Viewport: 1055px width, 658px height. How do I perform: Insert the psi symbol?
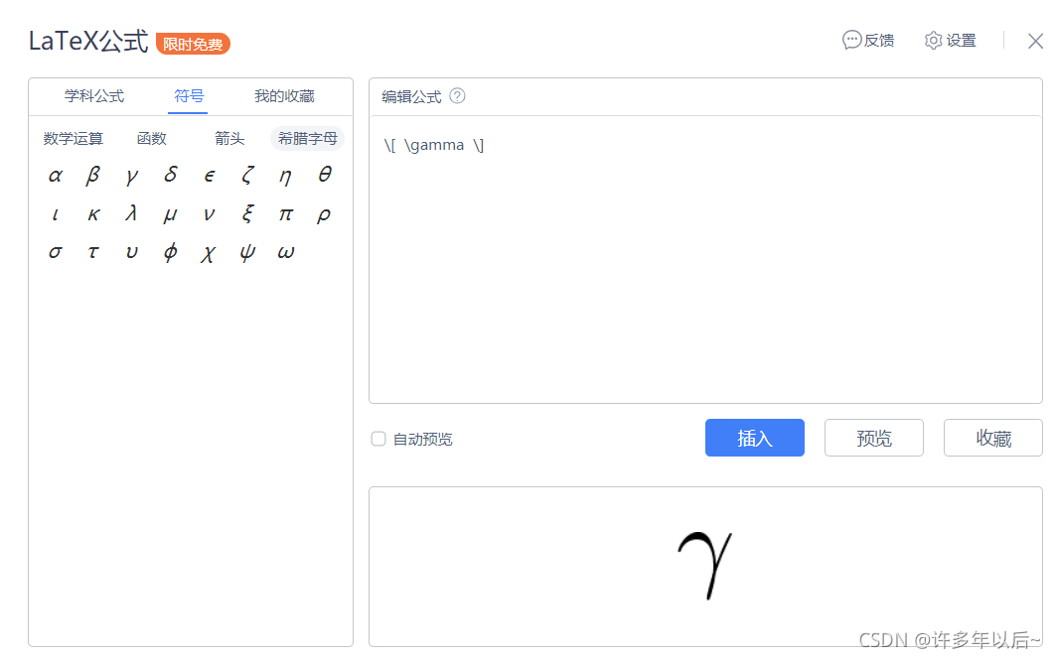click(247, 253)
